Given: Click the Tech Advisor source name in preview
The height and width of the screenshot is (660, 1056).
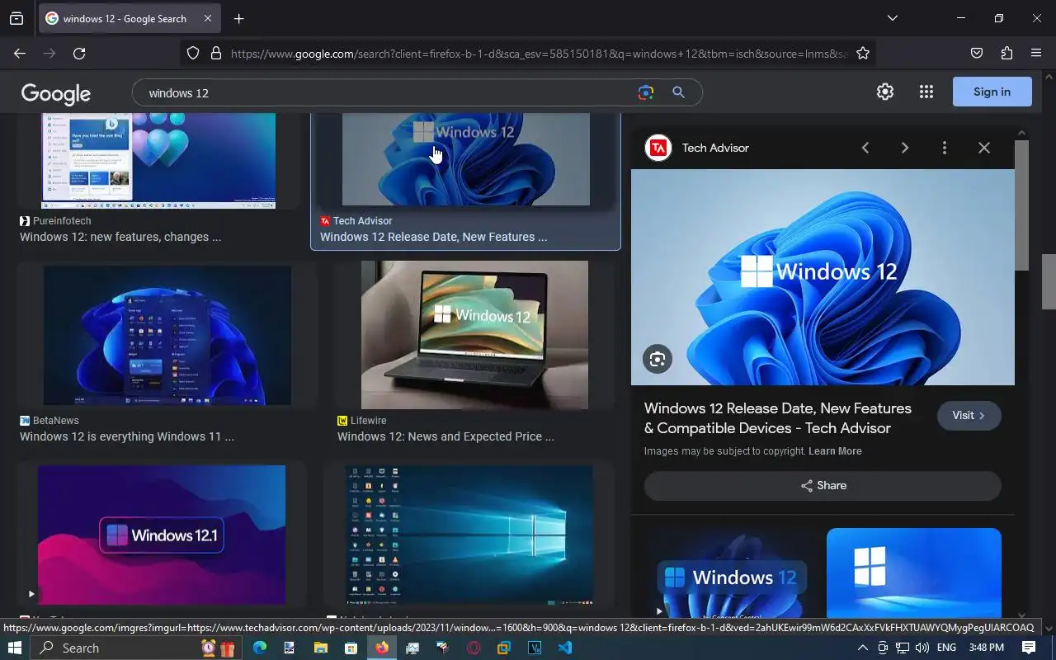Looking at the screenshot, I should [x=715, y=148].
